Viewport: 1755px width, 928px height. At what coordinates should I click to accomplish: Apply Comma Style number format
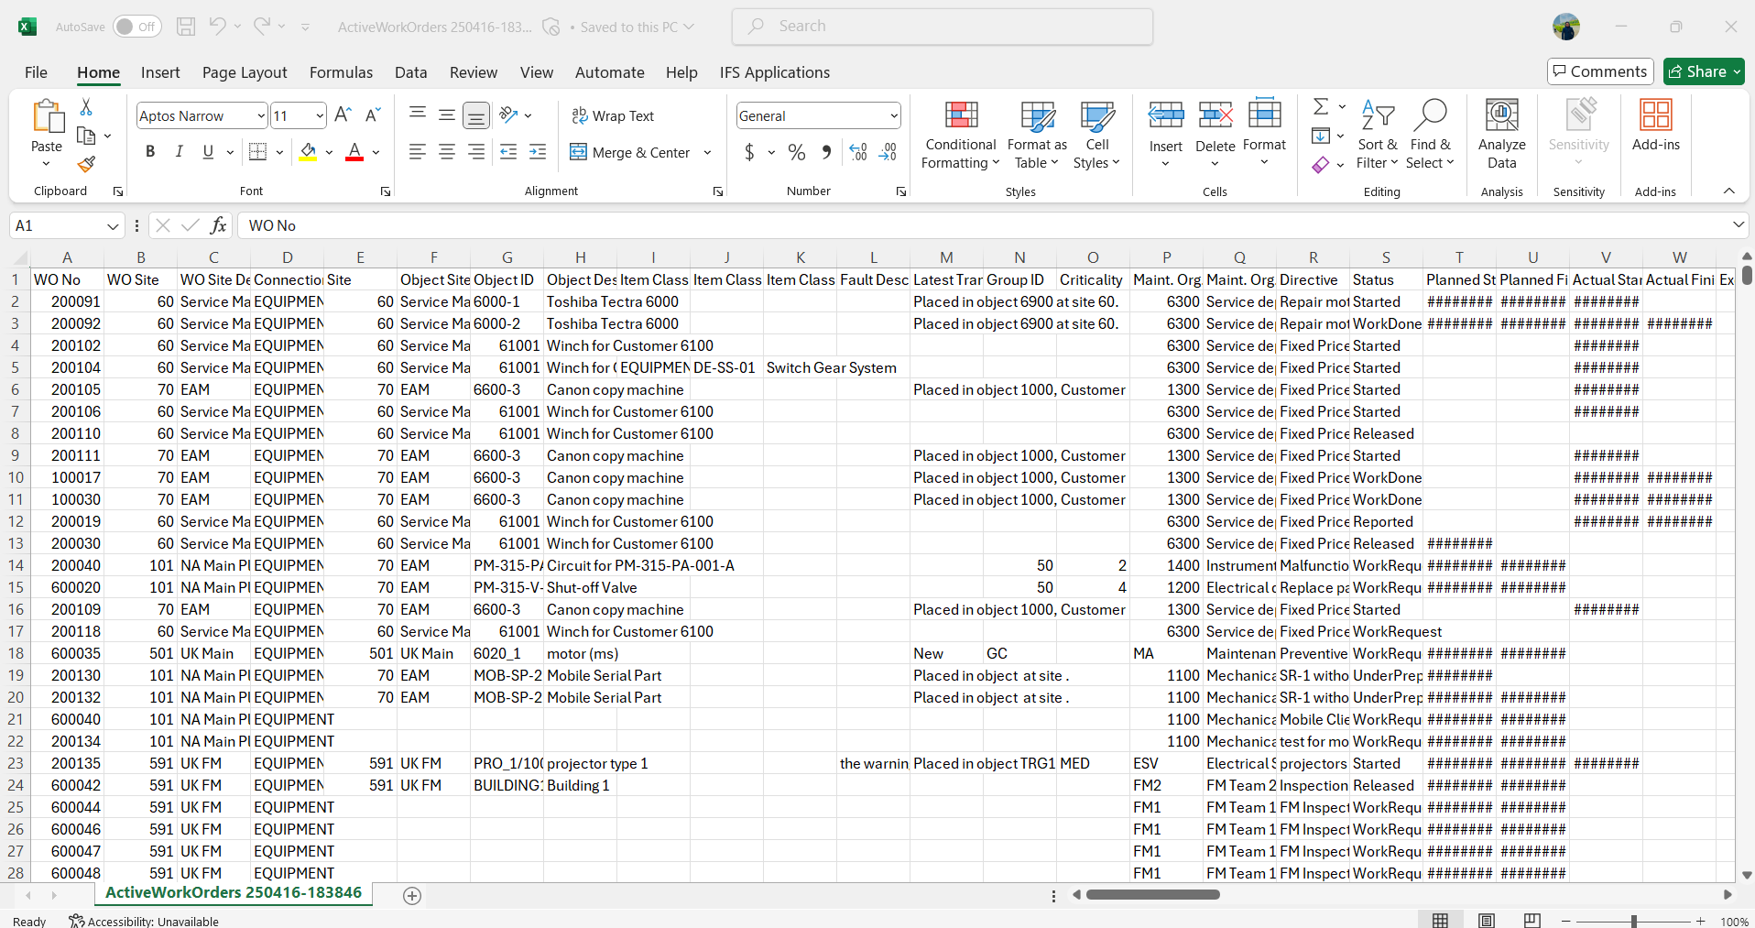pos(826,152)
